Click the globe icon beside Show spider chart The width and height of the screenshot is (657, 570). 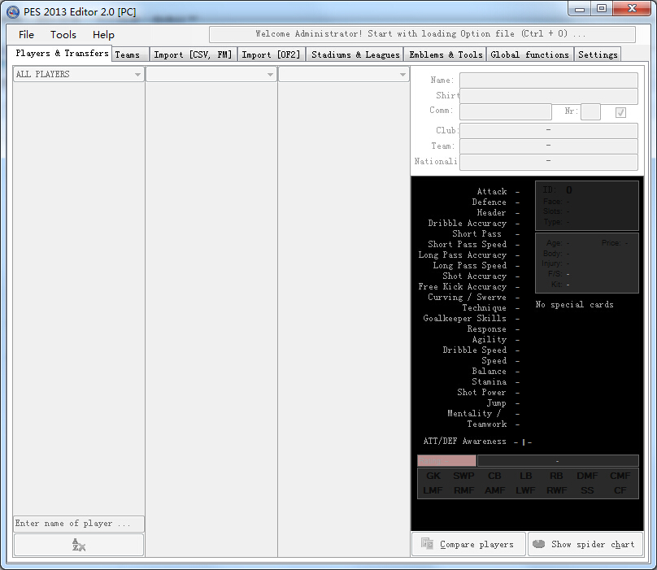click(x=540, y=544)
